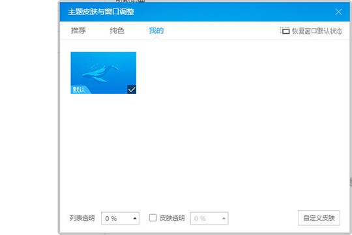Open the 纯色 tab

tap(117, 31)
